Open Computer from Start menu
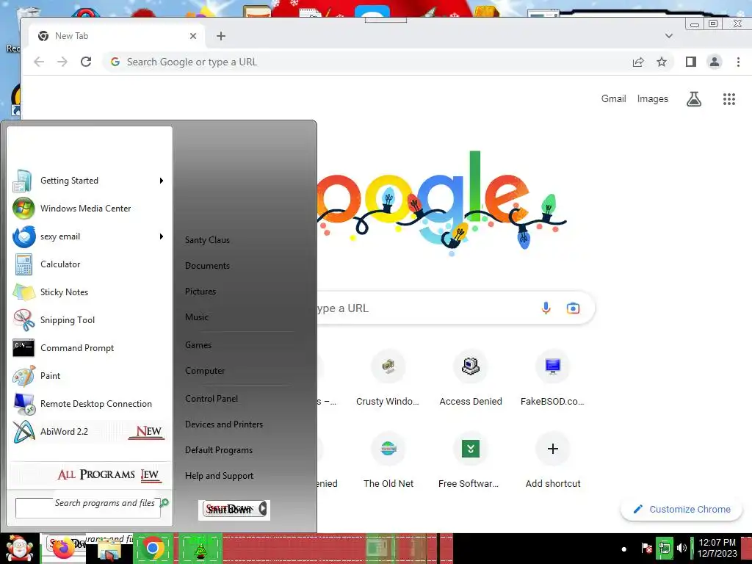This screenshot has height=564, width=752. click(205, 371)
